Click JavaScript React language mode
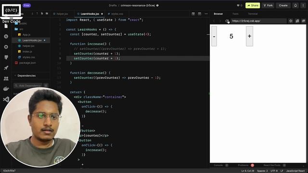 tap(295, 171)
